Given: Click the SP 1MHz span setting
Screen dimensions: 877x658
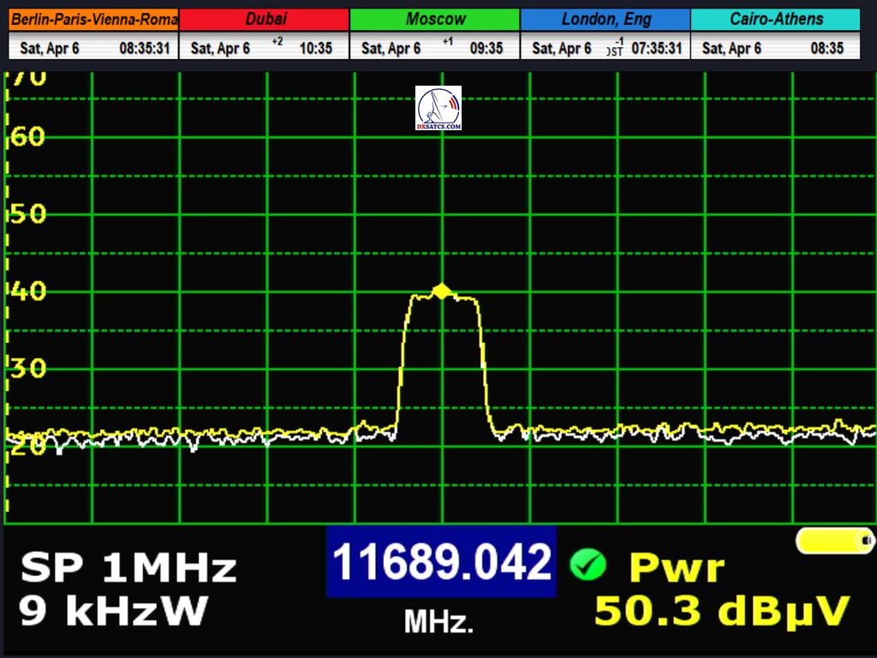Looking at the screenshot, I should (x=128, y=568).
